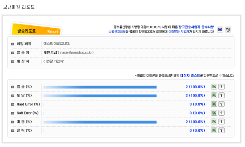Open help for 클릭 (%) row
245x147 pixels.
[x=222, y=130]
